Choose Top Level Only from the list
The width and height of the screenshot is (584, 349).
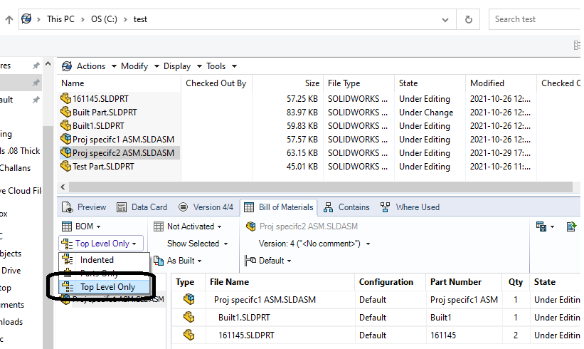107,287
